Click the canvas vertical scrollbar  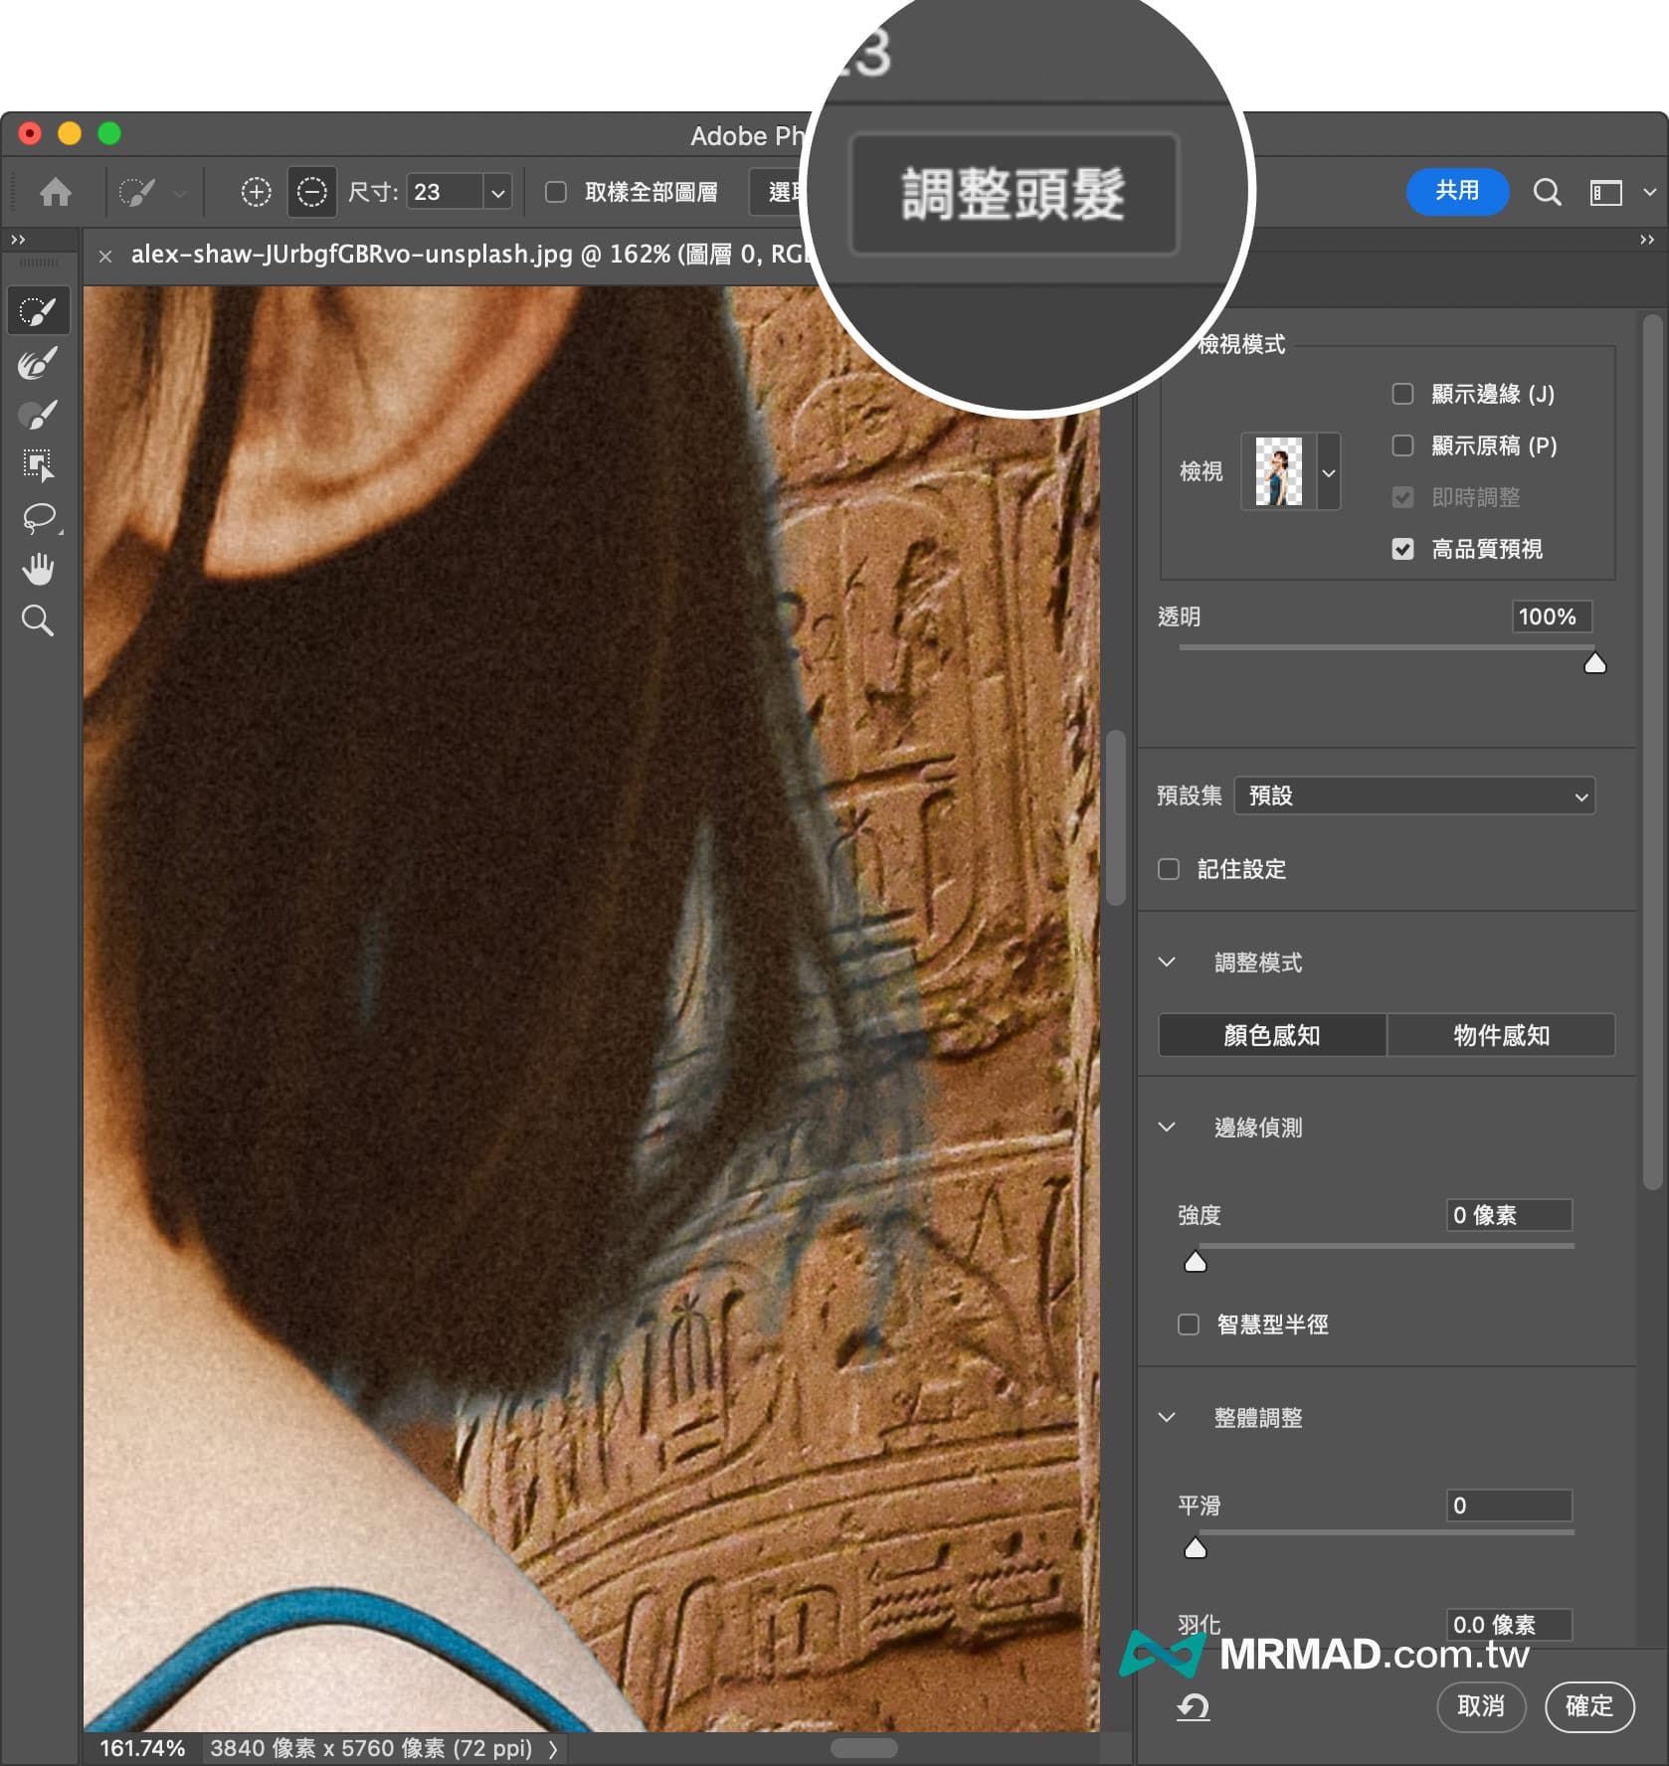coord(1116,817)
